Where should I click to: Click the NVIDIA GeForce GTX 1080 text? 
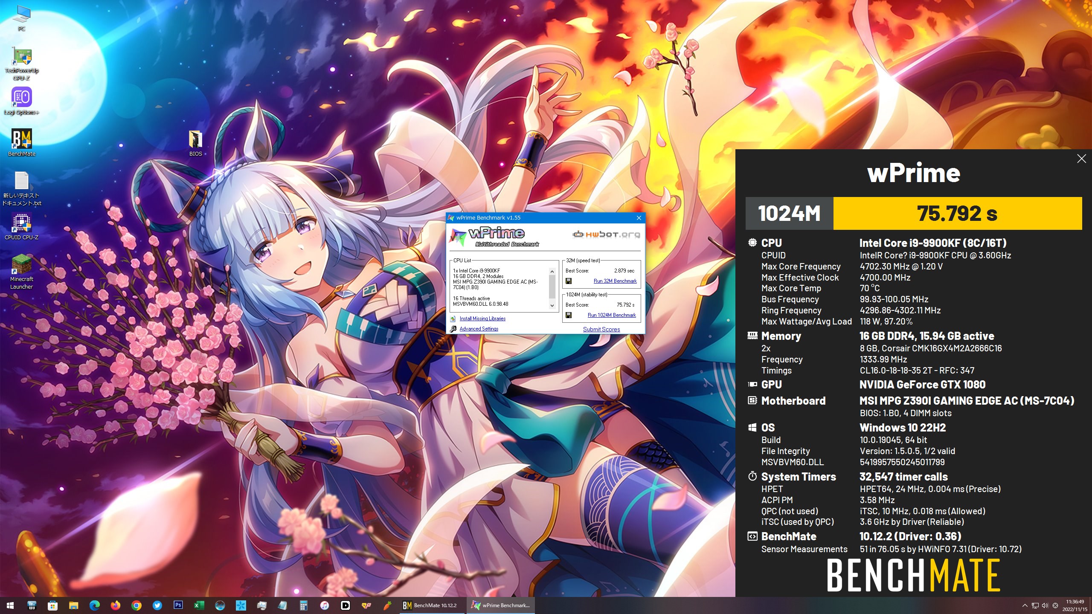pyautogui.click(x=922, y=385)
